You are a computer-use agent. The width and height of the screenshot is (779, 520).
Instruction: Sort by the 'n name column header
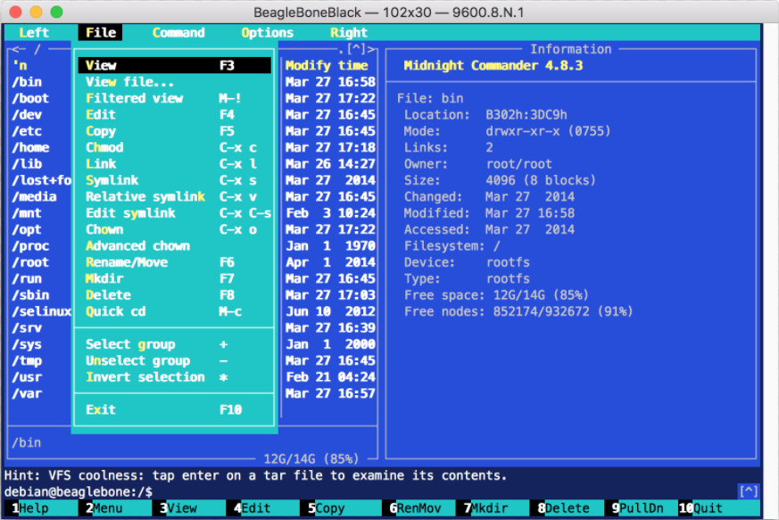coord(20,65)
